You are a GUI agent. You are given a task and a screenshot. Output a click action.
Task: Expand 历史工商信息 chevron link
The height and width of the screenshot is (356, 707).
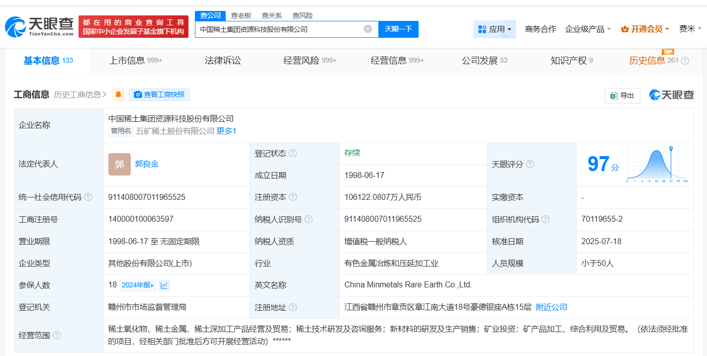[81, 94]
